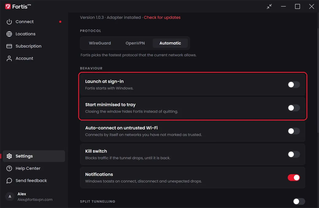Click 'Auto-connect on untrusted Wi-Fi' title
This screenshot has width=319, height=208.
pyautogui.click(x=121, y=128)
